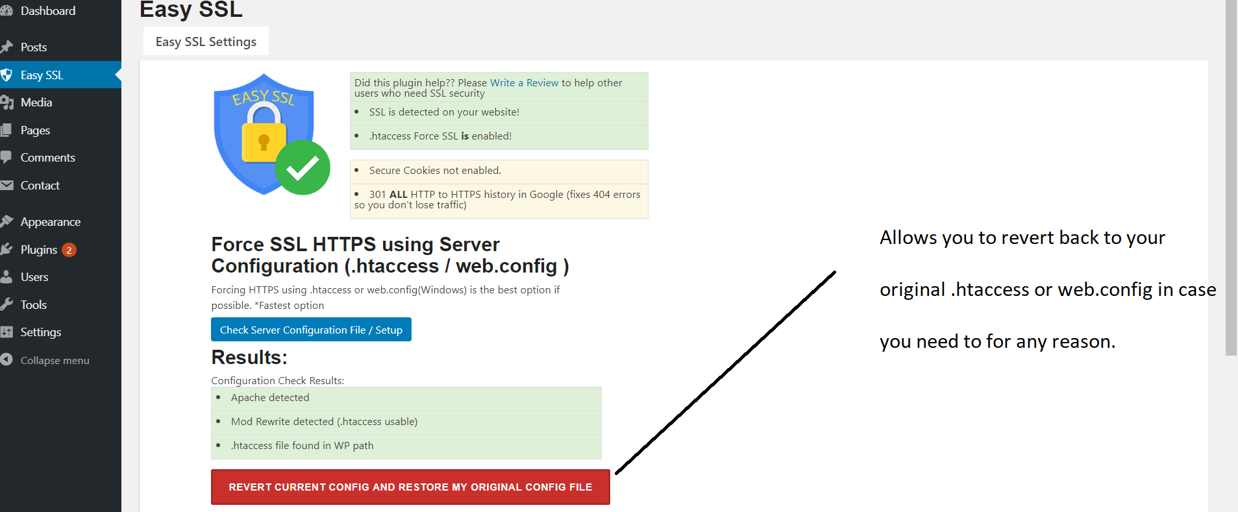This screenshot has width=1238, height=512.
Task: Click the Appearance paintbrush icon
Action: click(x=6, y=222)
